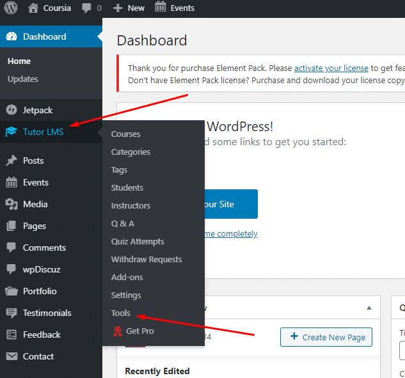Open Categories in Tutor LMS submenu
The height and width of the screenshot is (378, 405).
click(x=131, y=152)
